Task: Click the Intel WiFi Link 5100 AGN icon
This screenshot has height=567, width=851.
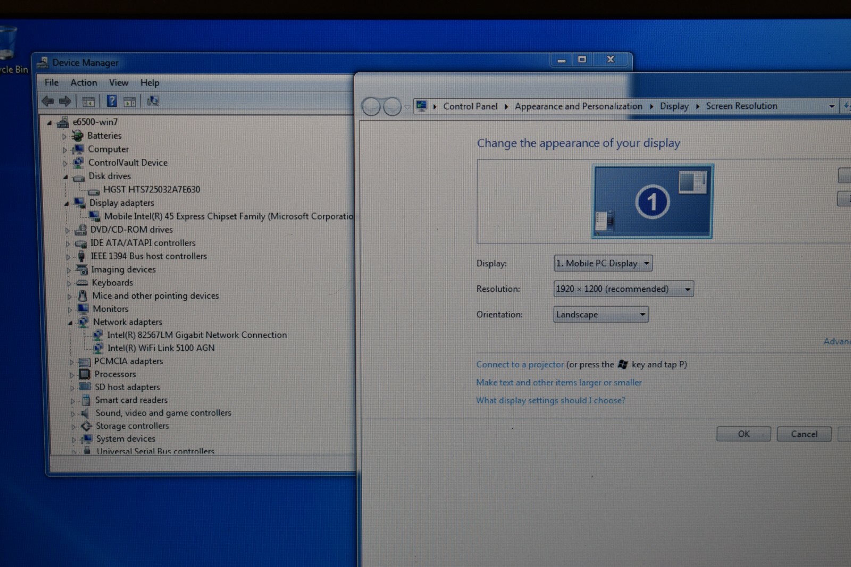Action: click(98, 348)
